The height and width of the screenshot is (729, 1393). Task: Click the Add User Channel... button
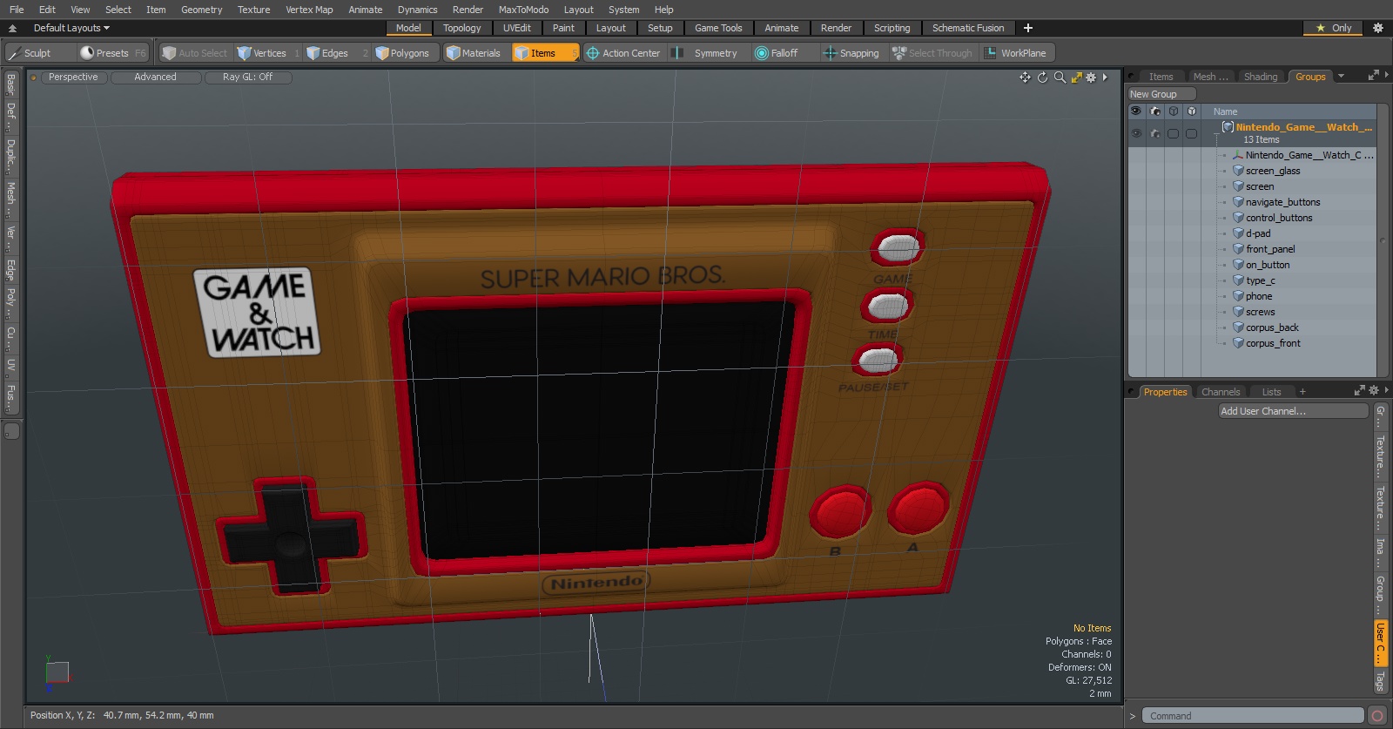1294,411
